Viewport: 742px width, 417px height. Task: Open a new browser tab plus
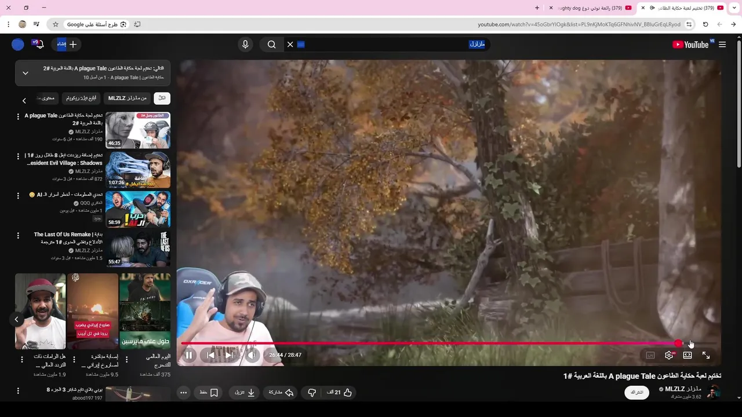coord(537,8)
